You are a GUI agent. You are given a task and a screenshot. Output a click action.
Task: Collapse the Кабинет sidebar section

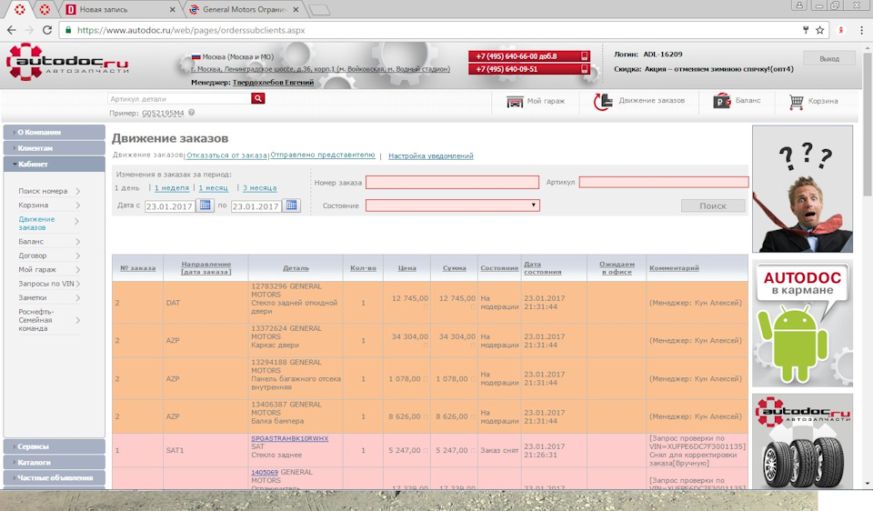click(x=54, y=165)
